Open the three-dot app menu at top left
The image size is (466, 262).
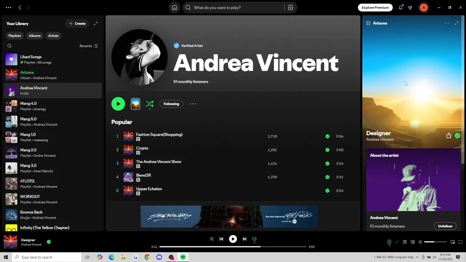[8, 8]
